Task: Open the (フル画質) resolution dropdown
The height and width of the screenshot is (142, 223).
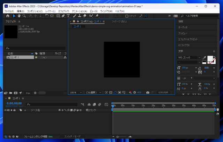Action: [93, 93]
